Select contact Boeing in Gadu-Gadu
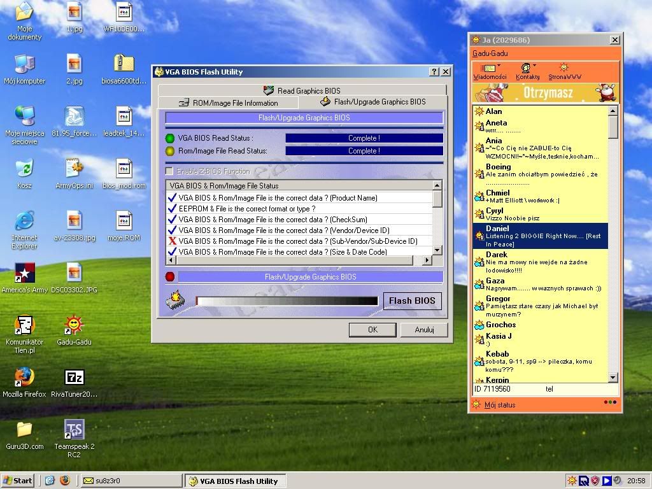 coord(540,174)
